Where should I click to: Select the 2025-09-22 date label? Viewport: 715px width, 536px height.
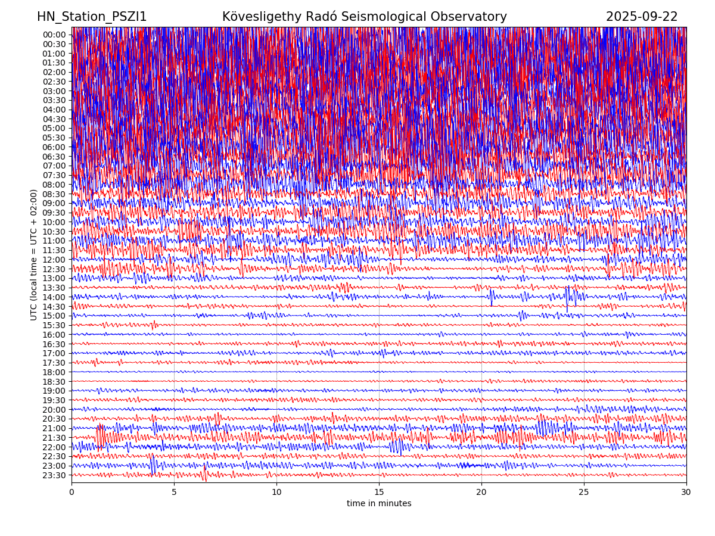(642, 17)
